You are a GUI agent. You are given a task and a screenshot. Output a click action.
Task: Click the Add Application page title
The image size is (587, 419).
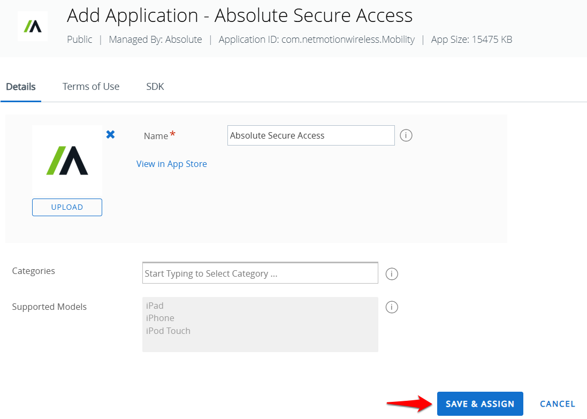tap(240, 16)
